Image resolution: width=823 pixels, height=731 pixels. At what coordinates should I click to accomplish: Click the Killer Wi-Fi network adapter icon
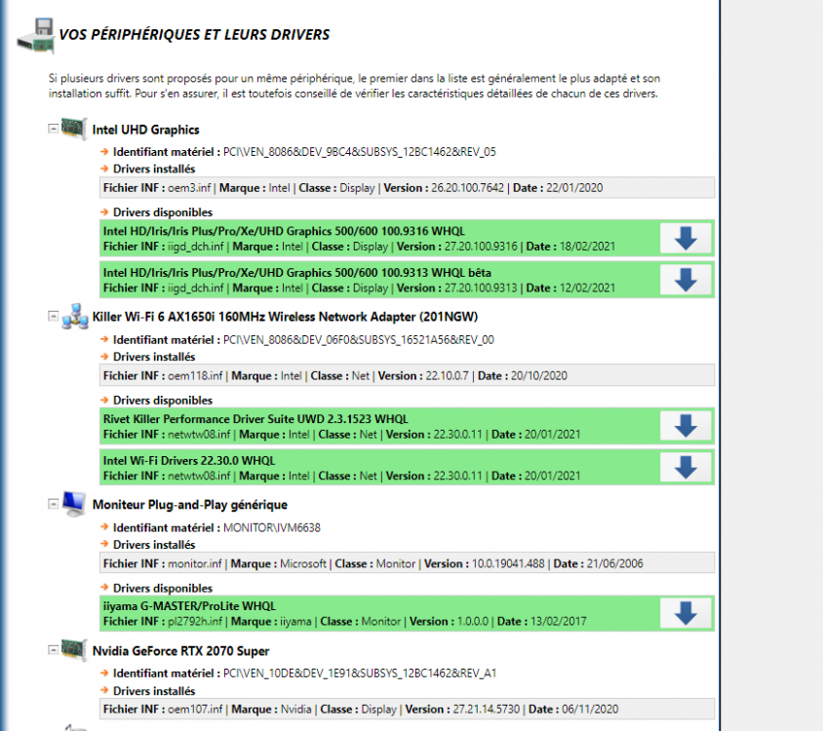tap(74, 316)
